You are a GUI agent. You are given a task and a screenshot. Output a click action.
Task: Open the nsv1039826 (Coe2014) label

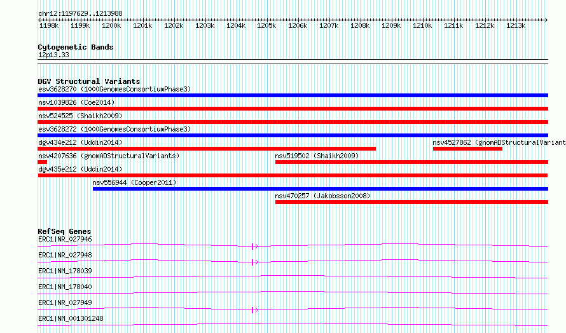pyautogui.click(x=76, y=102)
